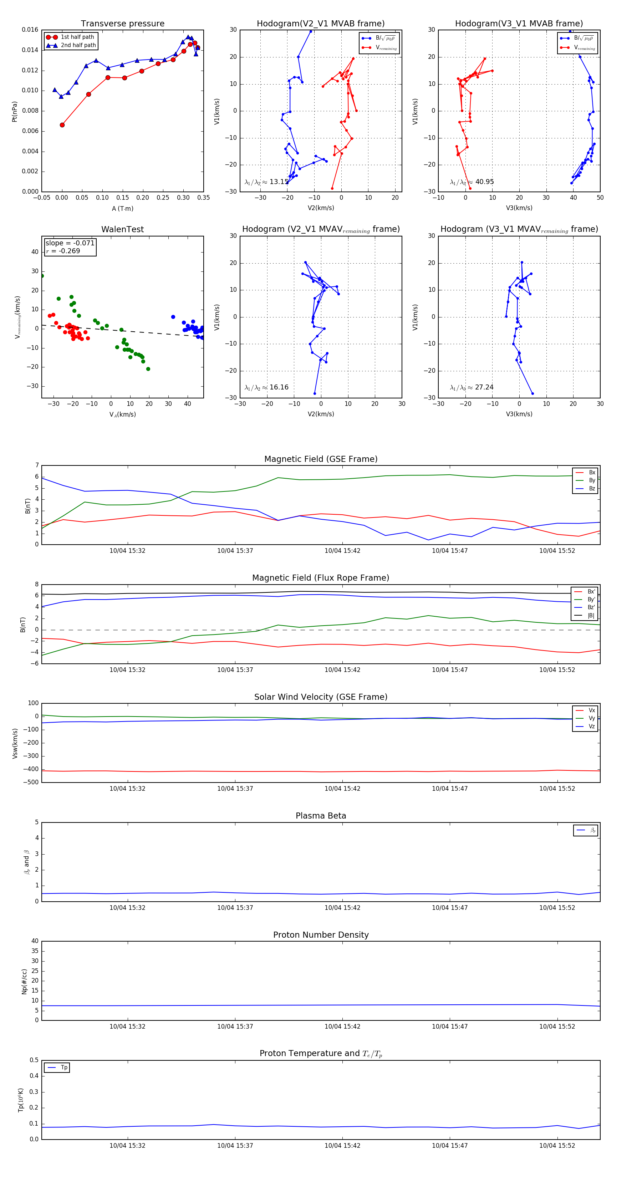This screenshot has height=1177, width=642.
Task: Click the beta_p legend entry in Plasma Beta plot
Action: 586,830
